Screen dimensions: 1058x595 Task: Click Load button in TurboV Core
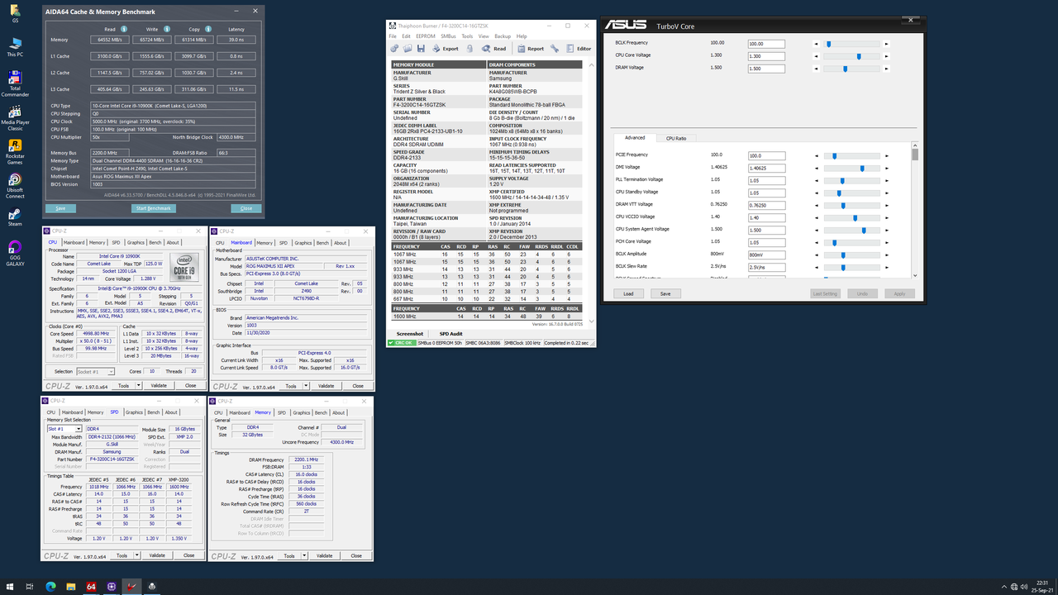pyautogui.click(x=628, y=293)
